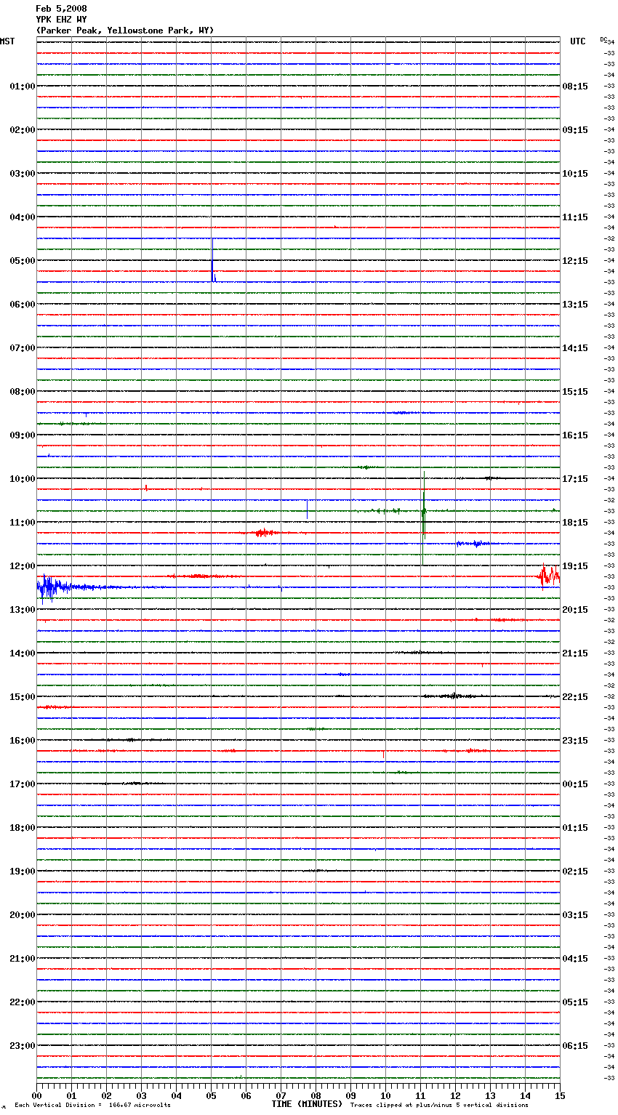Select the "11:00" MST hour label
Image resolution: width=618 pixels, height=1115 pixels.
point(23,523)
